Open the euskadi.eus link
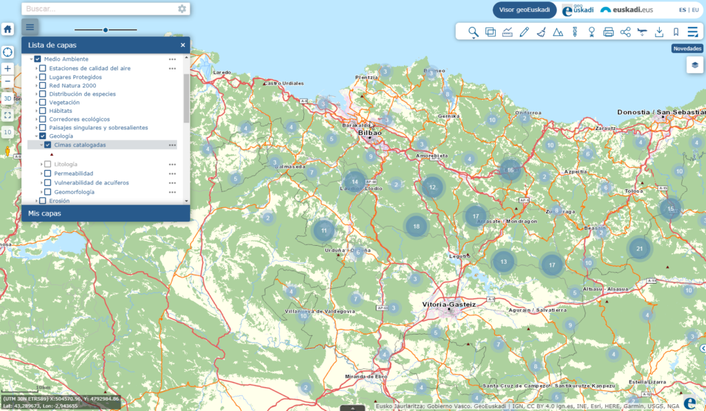706x411 pixels. [x=627, y=10]
